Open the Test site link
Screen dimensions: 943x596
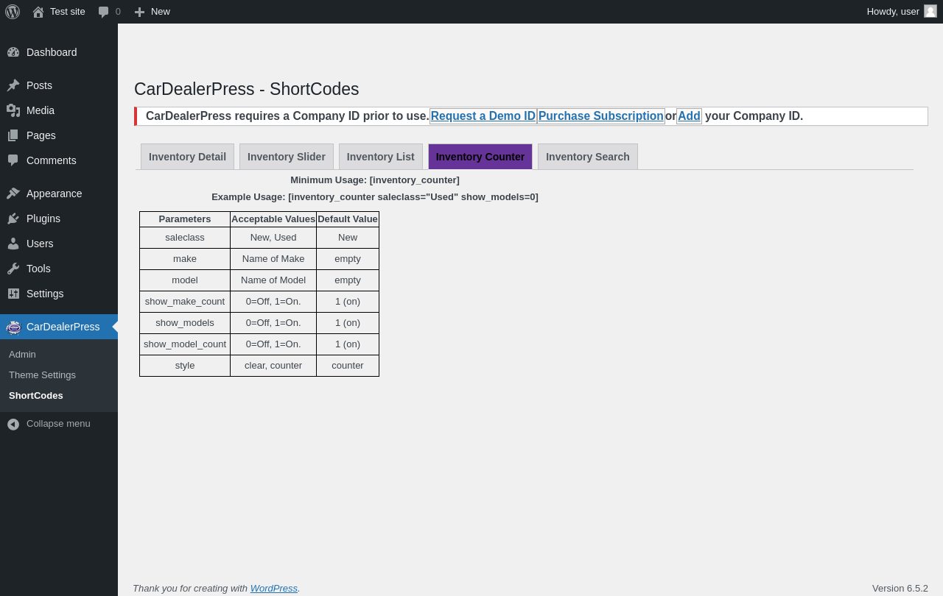pos(59,12)
